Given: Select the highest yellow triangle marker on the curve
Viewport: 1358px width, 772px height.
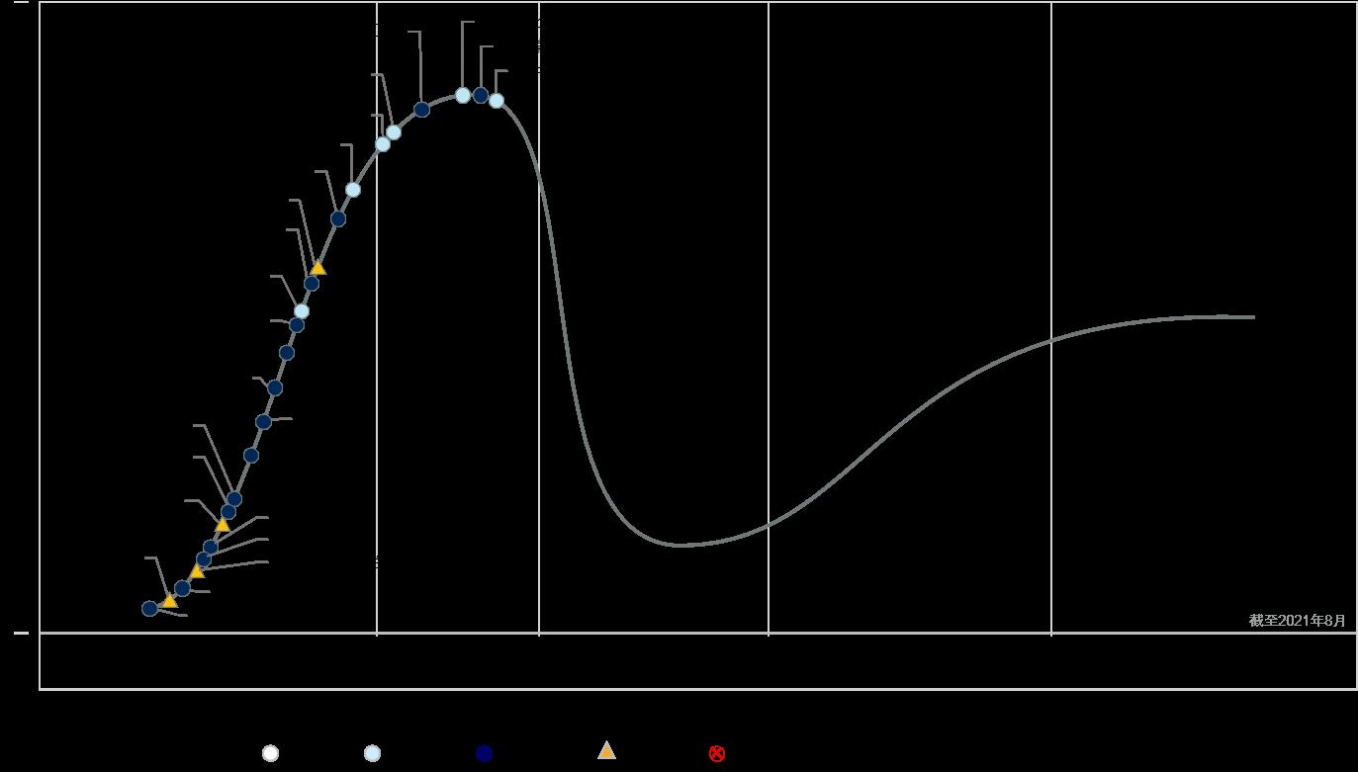Looking at the screenshot, I should pos(317,267).
